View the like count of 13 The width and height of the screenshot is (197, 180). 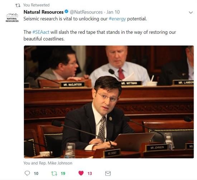[x=90, y=174]
